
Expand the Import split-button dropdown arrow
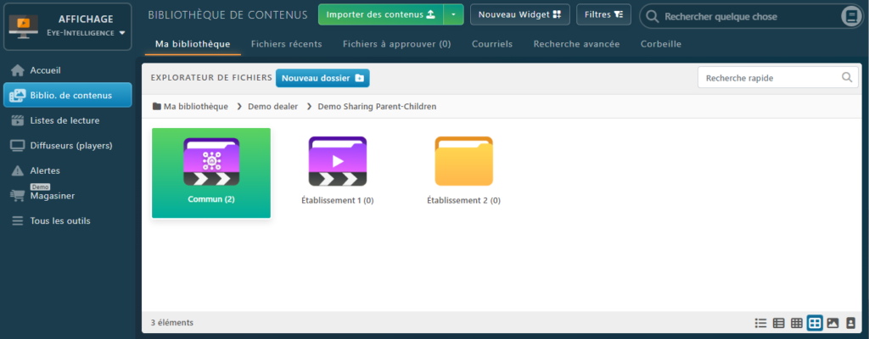click(454, 14)
